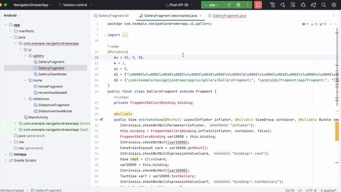Click the @Metadata annotation on line 19

[117, 52]
